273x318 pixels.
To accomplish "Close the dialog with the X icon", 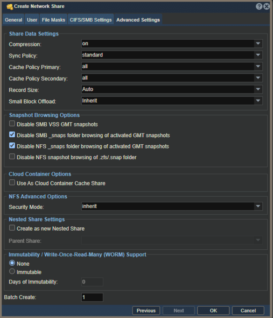I will 266,6.
